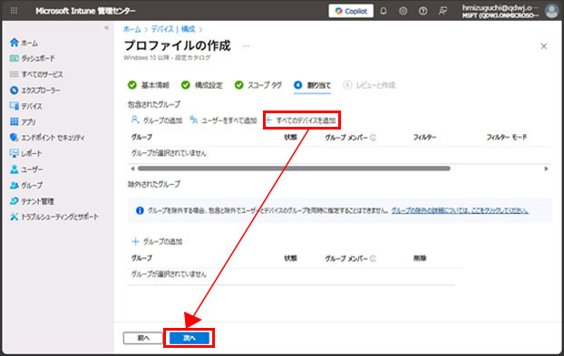Click the フィルター モード column header
Image resolution: width=564 pixels, height=356 pixels.
507,137
